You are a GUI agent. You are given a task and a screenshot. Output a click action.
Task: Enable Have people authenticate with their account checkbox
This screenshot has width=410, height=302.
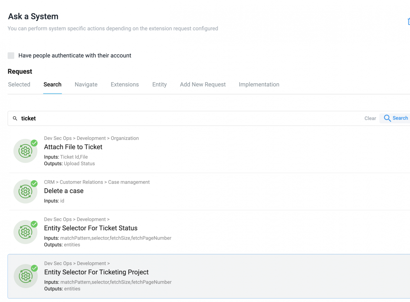click(x=11, y=56)
